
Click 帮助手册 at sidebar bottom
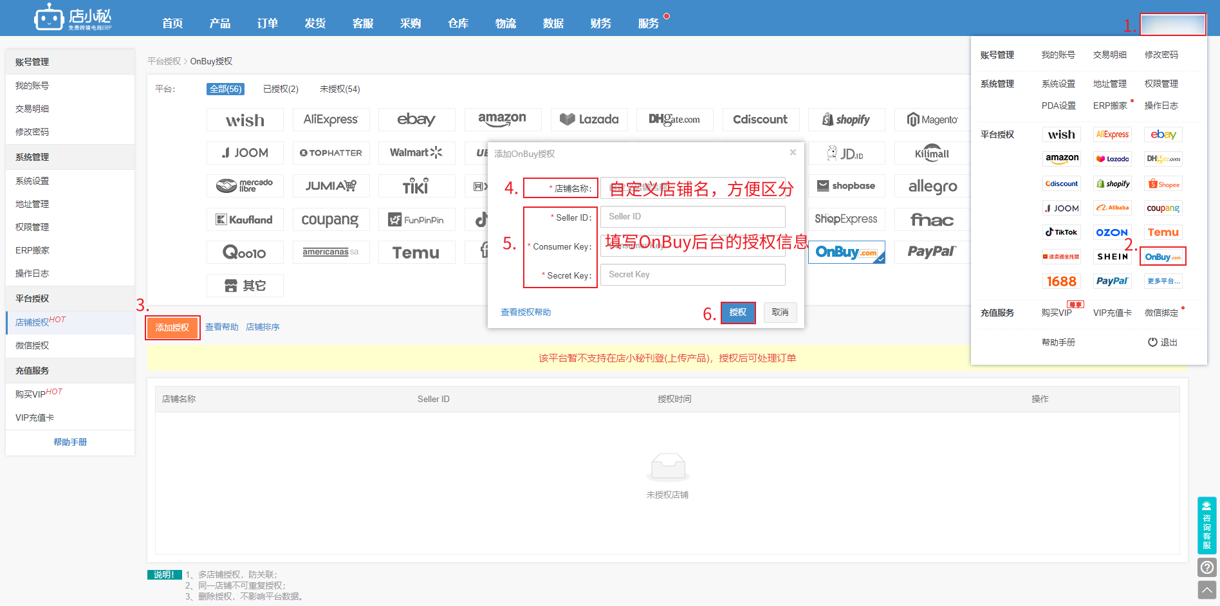pyautogui.click(x=70, y=442)
